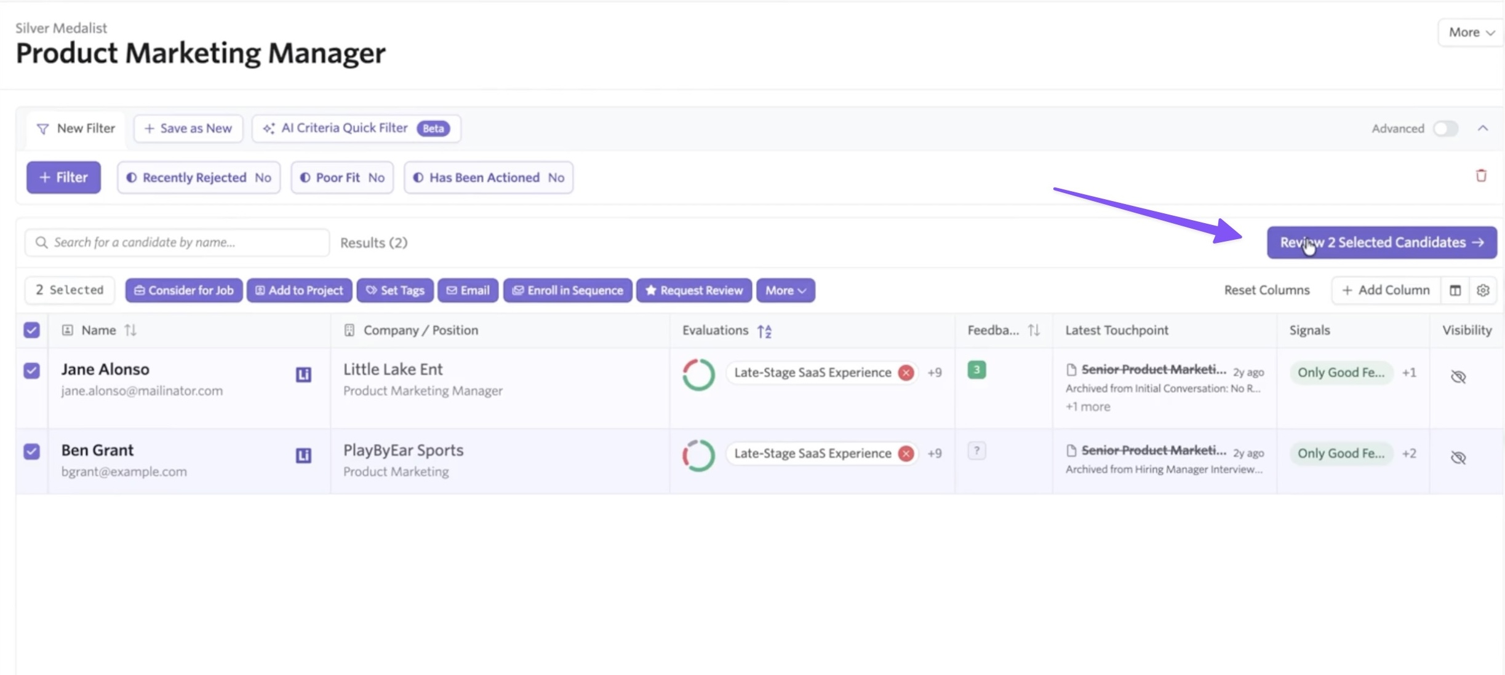
Task: Open the More dropdown at top right
Action: pyautogui.click(x=1471, y=33)
